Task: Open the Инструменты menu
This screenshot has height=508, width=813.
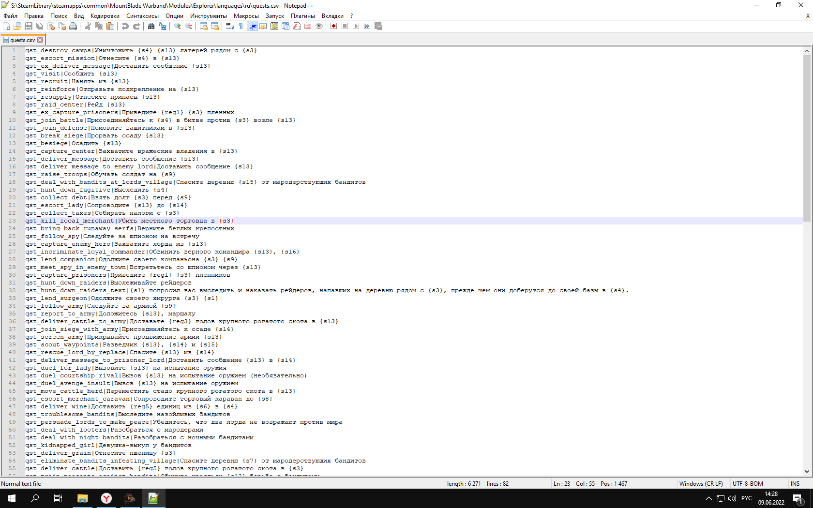Action: coord(209,16)
